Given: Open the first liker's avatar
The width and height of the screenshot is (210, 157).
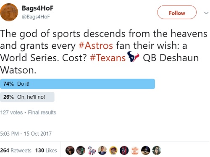Looking at the screenshot, I should pyautogui.click(x=70, y=150).
